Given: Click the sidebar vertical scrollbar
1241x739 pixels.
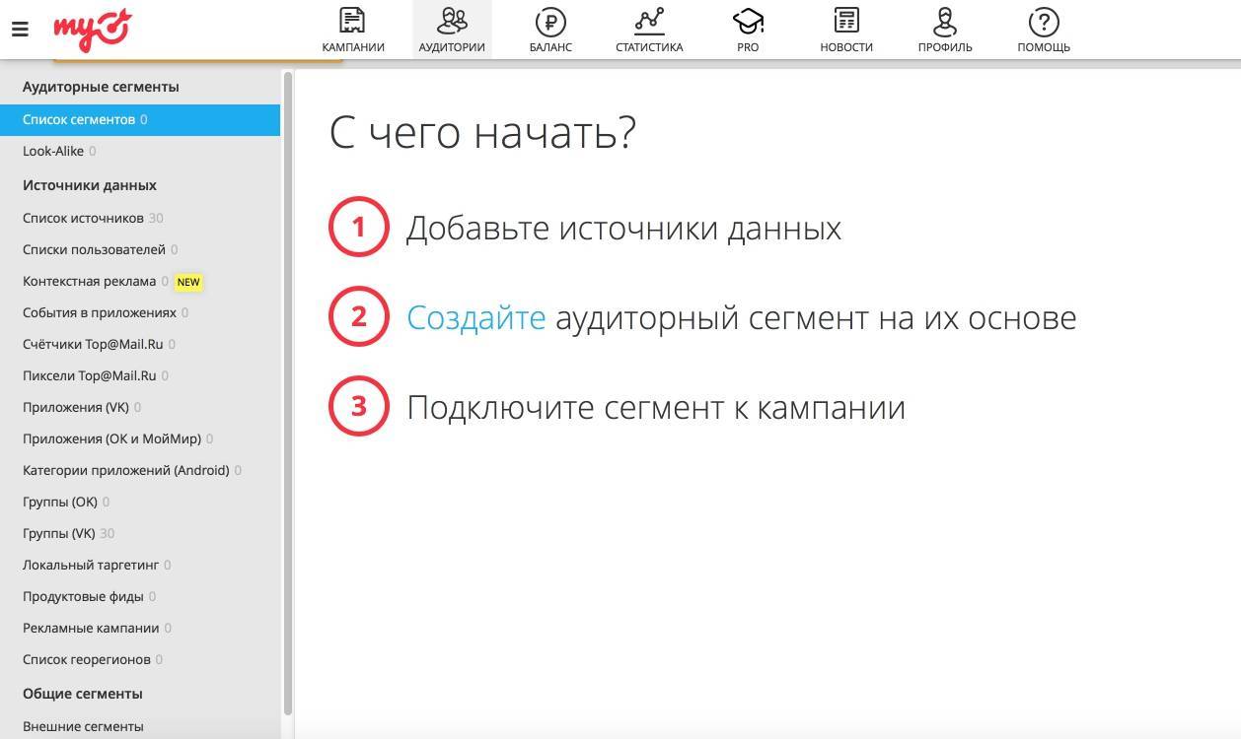Looking at the screenshot, I should coord(288,394).
